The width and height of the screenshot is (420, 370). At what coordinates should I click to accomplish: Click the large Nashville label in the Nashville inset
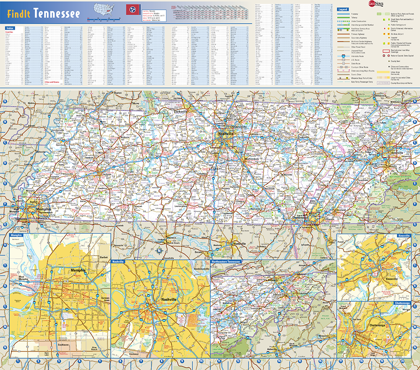pos(169,300)
